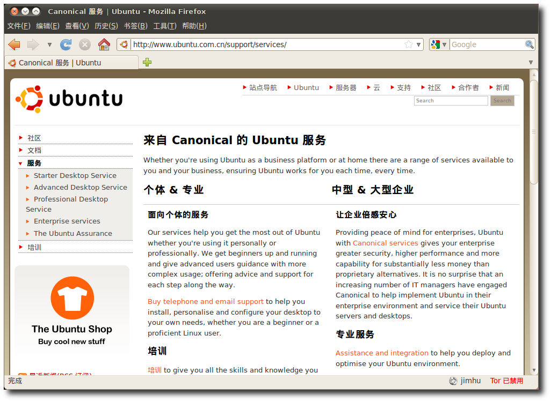The height and width of the screenshot is (402, 551).
Task: Click the Ubuntu logo in page header
Action: click(69, 99)
